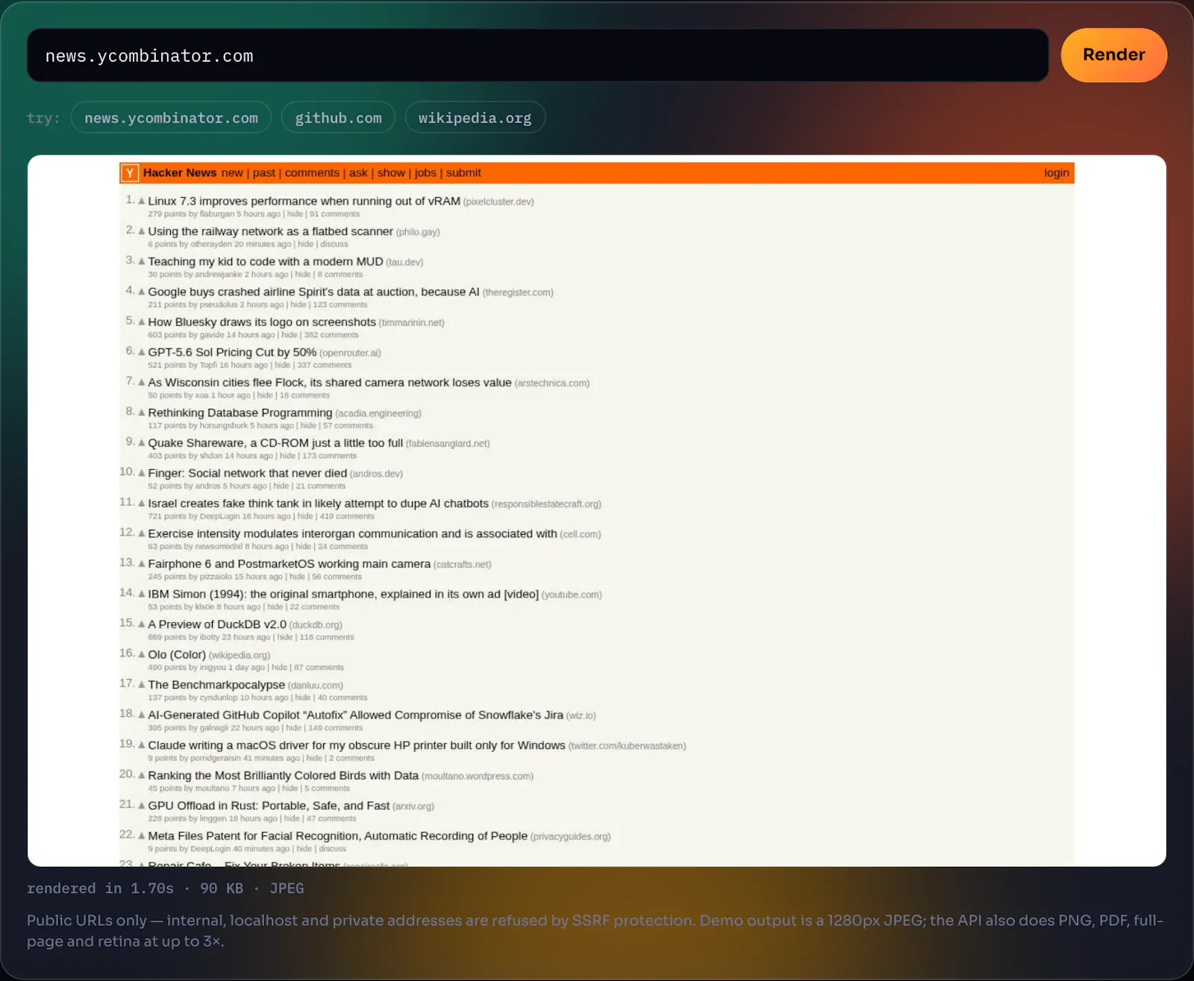Open 'The Benchmarkpocalypse' story title

216,685
